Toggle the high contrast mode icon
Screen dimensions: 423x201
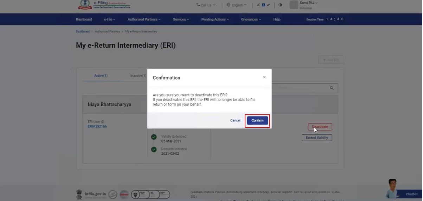pyautogui.click(x=280, y=5)
